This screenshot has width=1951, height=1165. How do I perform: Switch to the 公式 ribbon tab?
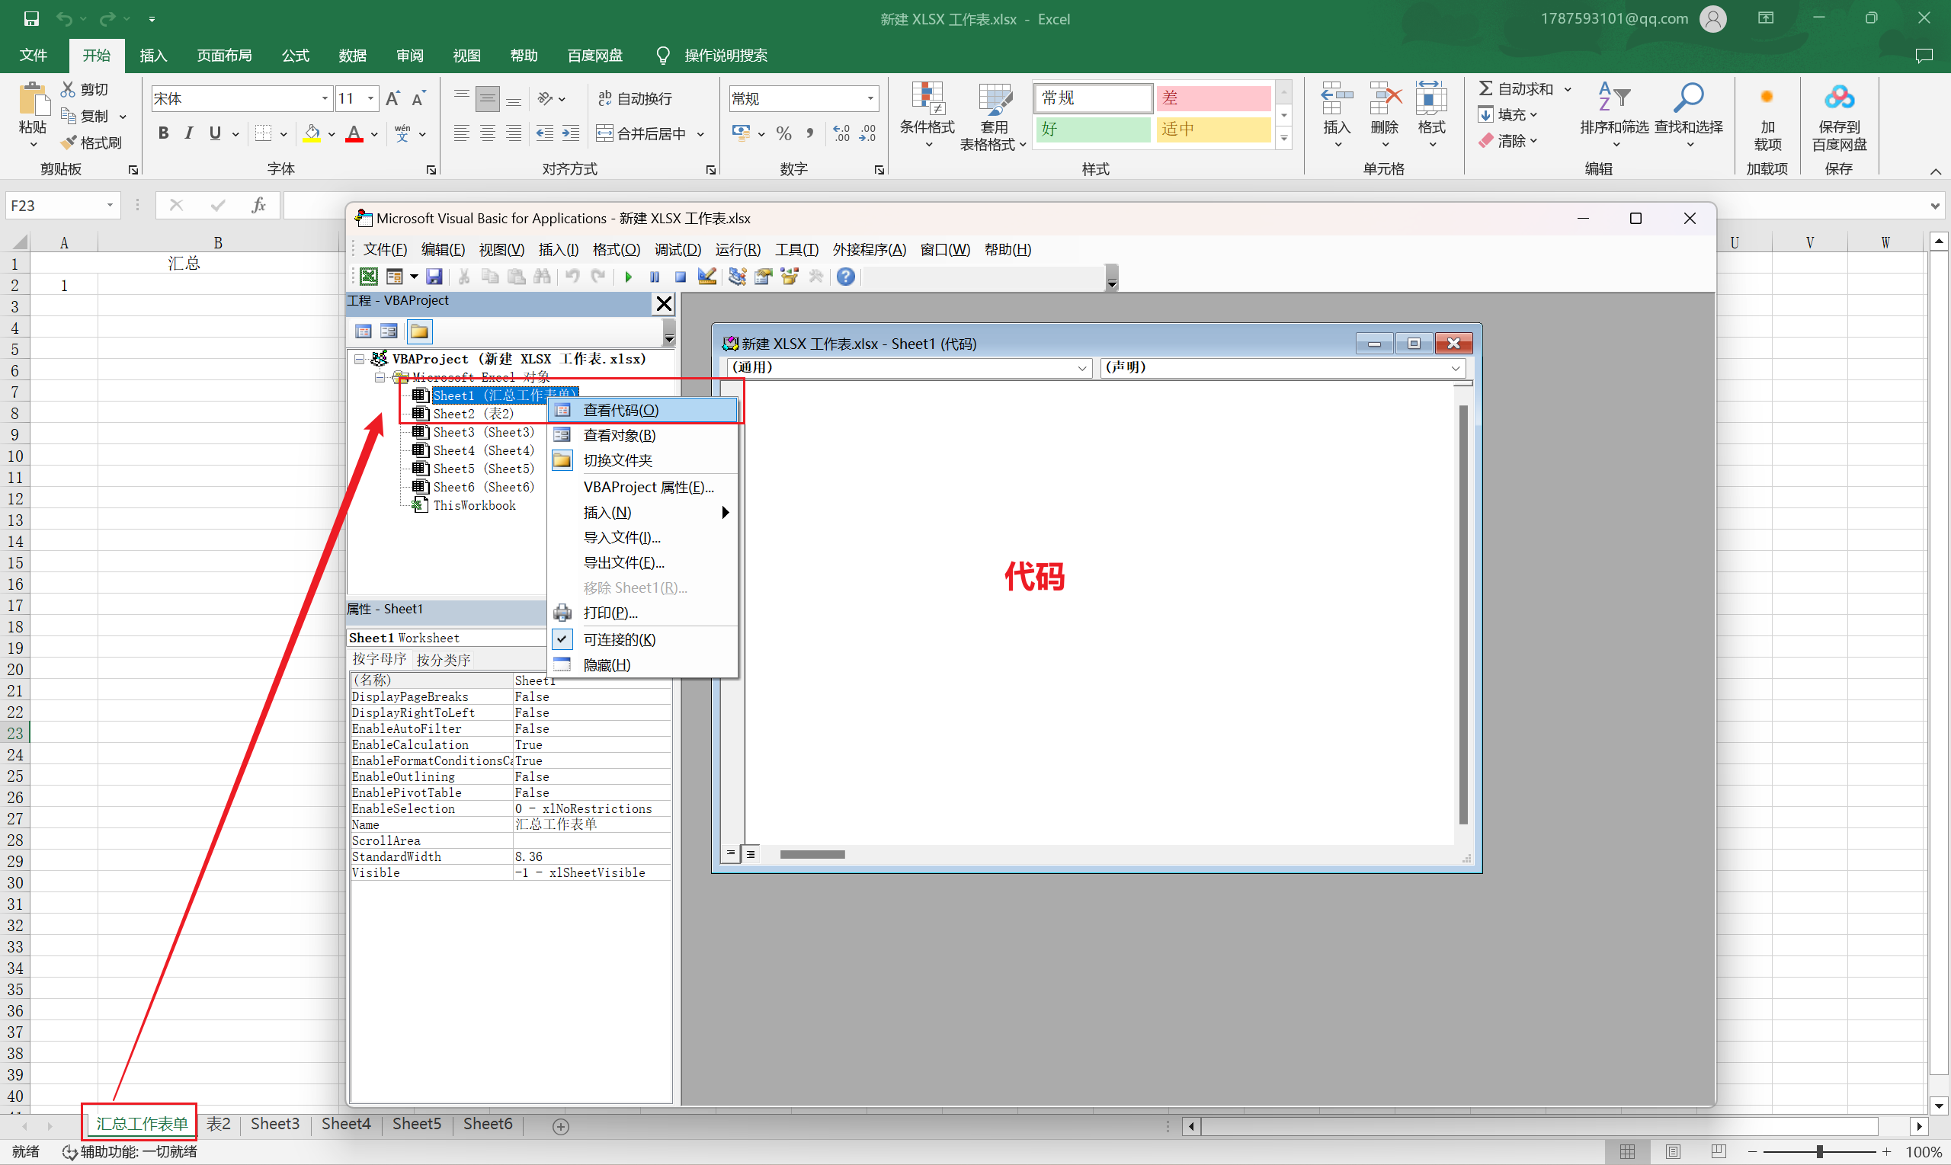coord(295,56)
